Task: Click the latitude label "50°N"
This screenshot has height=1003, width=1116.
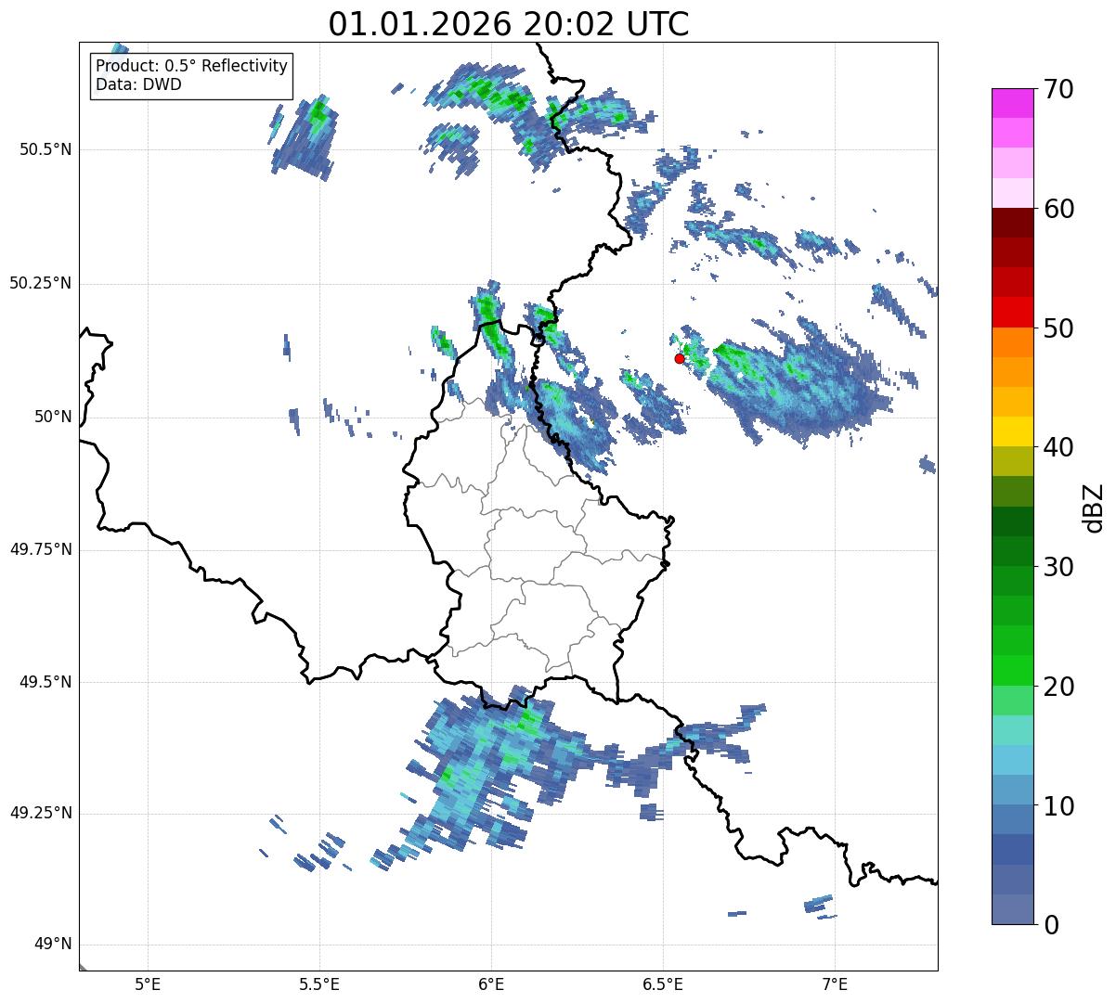Action: click(53, 418)
